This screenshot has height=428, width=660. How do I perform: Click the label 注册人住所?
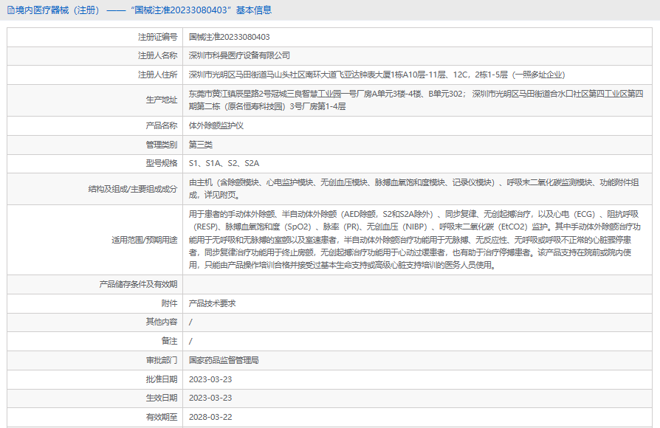pos(158,75)
